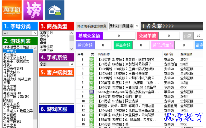The image size is (206, 128).
Task: Select 末日血战 in the game list
Action: [x=10, y=114]
